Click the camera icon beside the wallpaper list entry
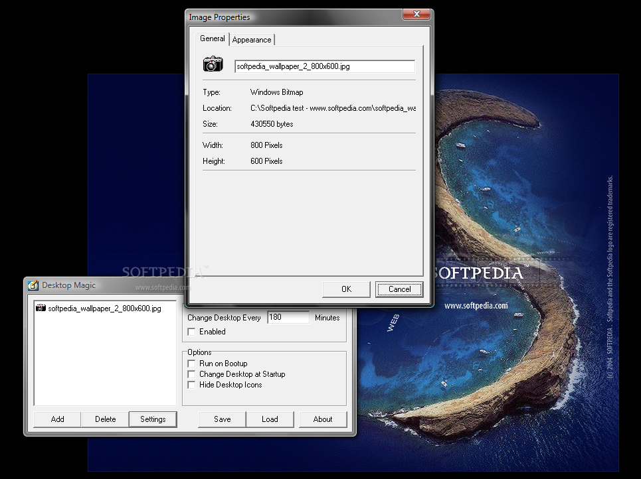 [41, 308]
